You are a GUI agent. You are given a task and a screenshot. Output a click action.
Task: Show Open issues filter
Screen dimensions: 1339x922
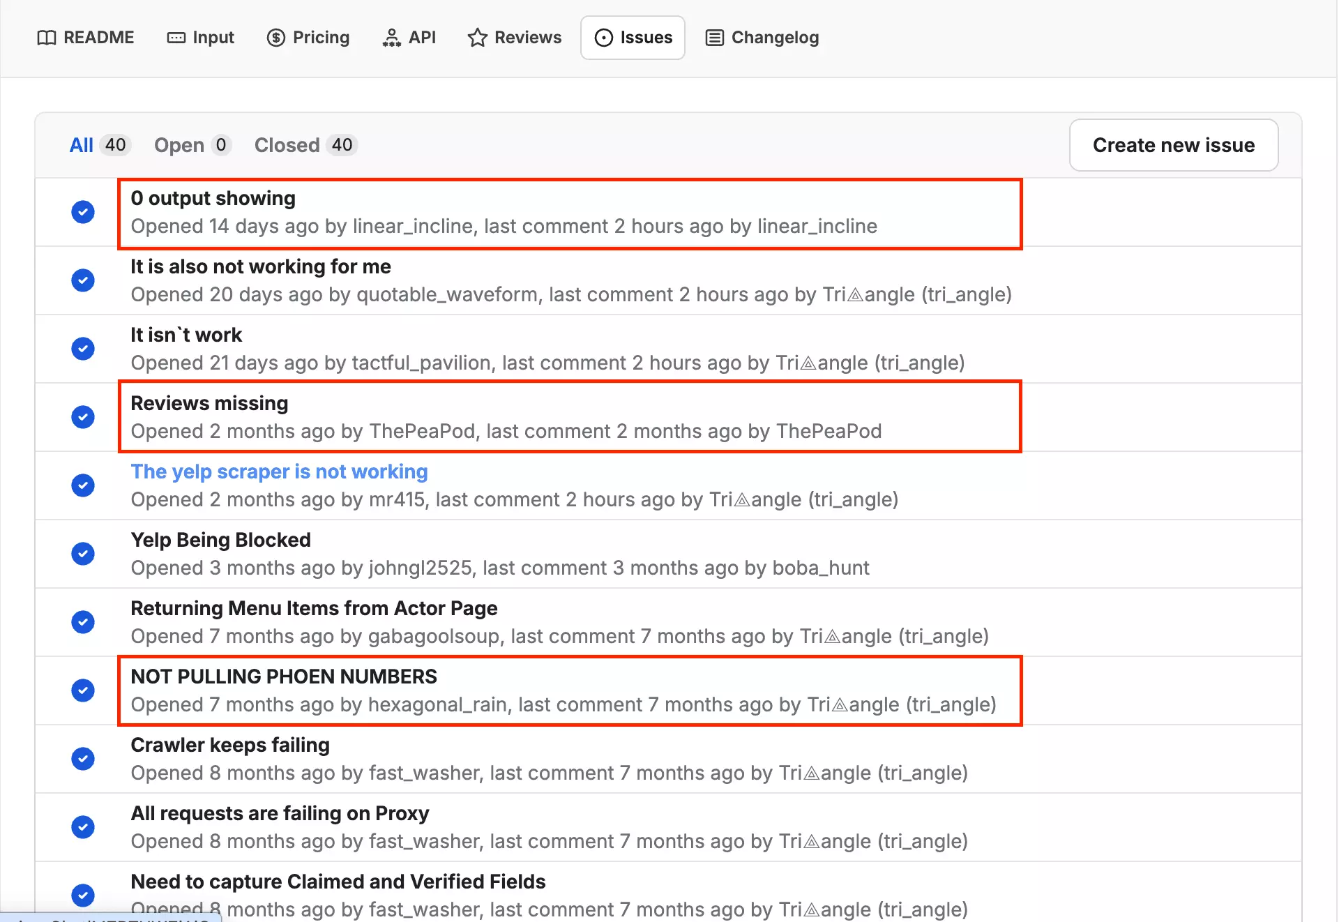[x=192, y=145]
